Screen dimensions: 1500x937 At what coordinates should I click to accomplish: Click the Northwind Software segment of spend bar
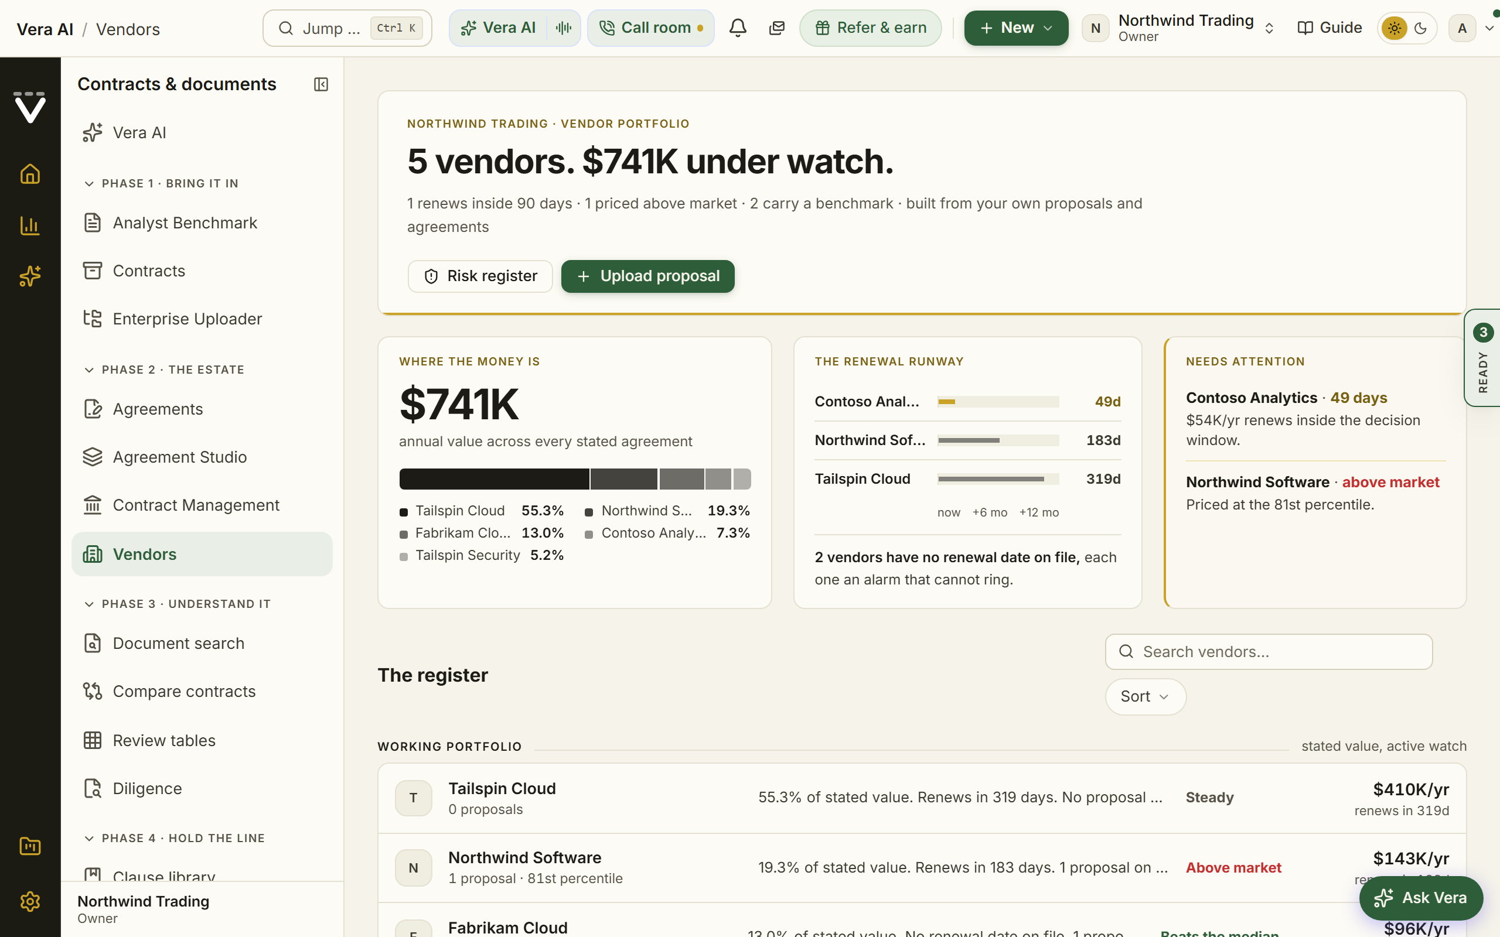pos(623,479)
